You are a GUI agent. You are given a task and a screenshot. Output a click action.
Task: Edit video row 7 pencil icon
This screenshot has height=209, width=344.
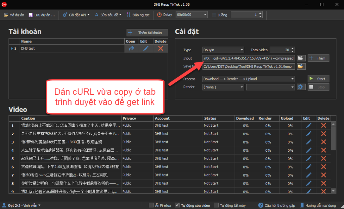309,175
